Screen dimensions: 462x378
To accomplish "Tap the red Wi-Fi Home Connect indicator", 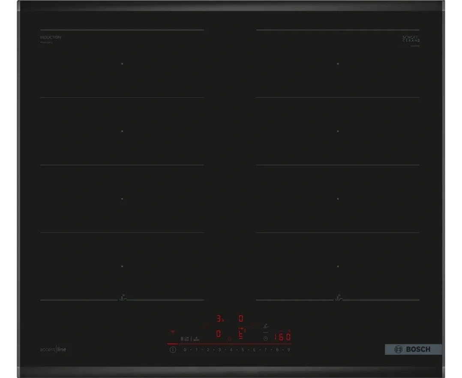I will coord(173,332).
